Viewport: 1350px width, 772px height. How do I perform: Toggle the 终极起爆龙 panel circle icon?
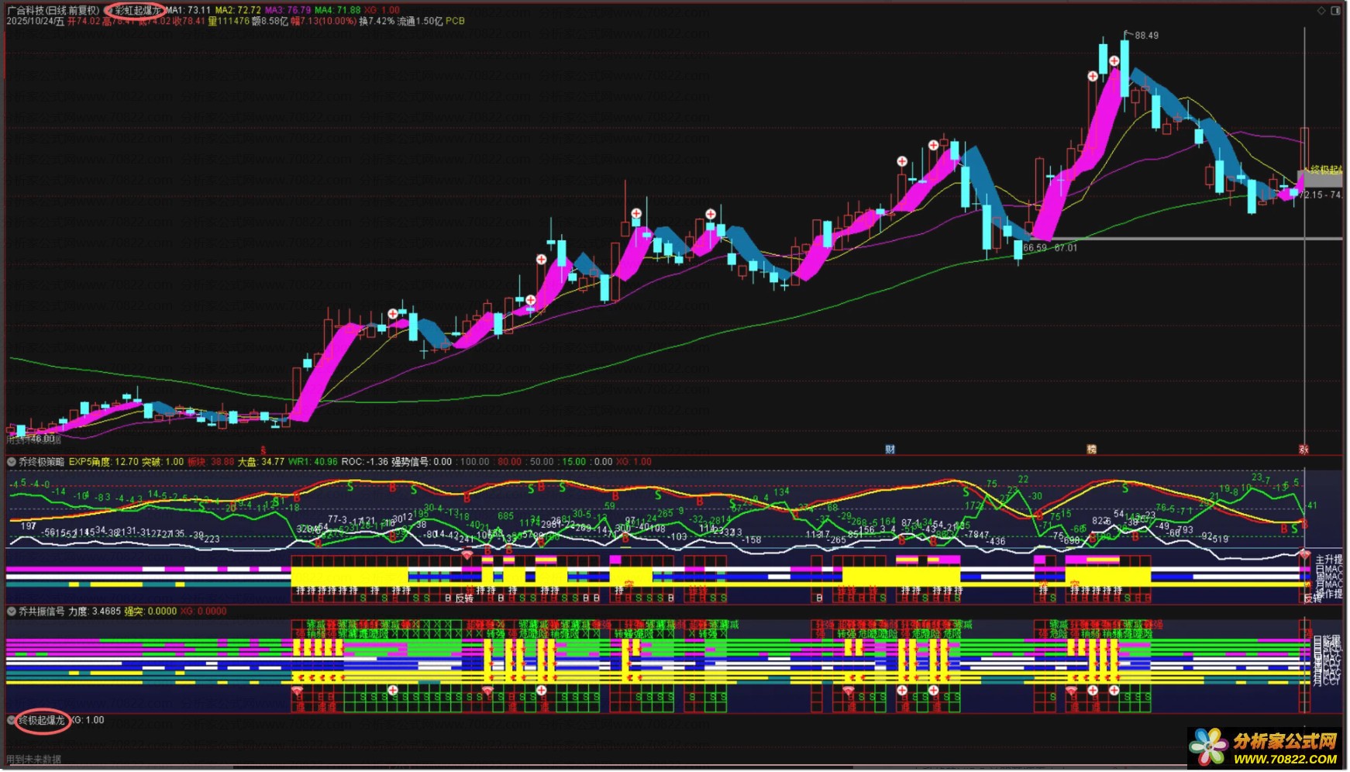12,720
